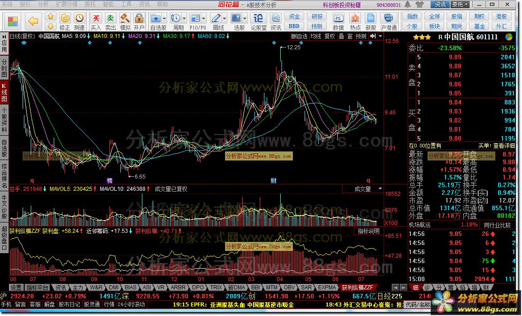Select the 分时图 sidebar tab

(x=4, y=67)
